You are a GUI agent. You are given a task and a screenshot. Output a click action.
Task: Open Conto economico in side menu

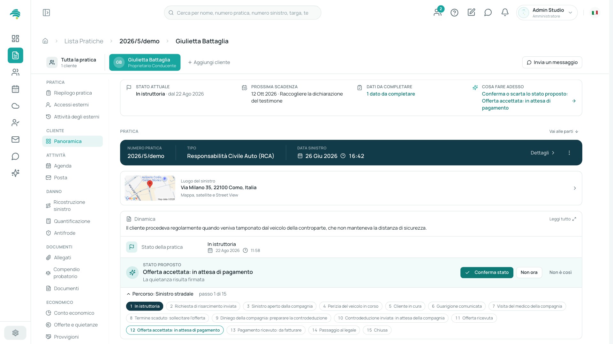(x=72, y=313)
